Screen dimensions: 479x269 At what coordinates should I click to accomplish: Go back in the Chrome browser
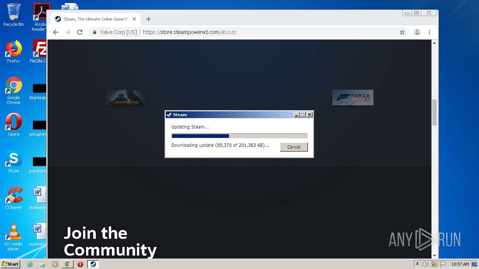[56, 32]
